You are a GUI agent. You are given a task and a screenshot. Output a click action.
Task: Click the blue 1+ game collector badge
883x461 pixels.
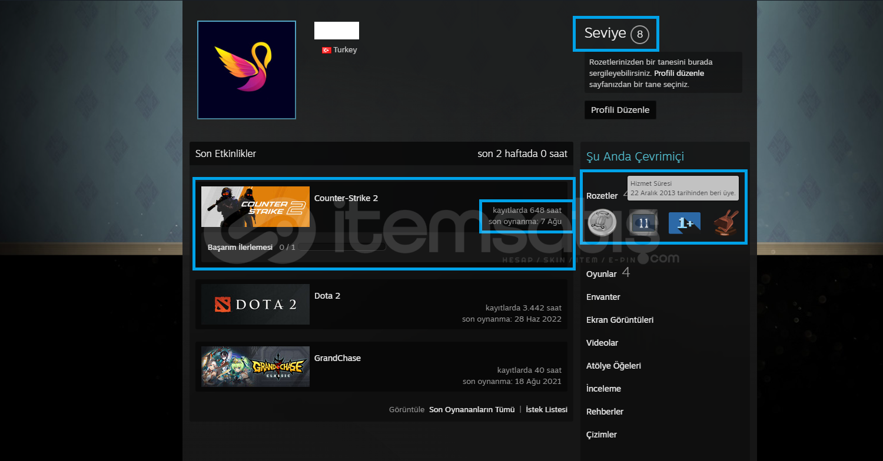point(685,223)
